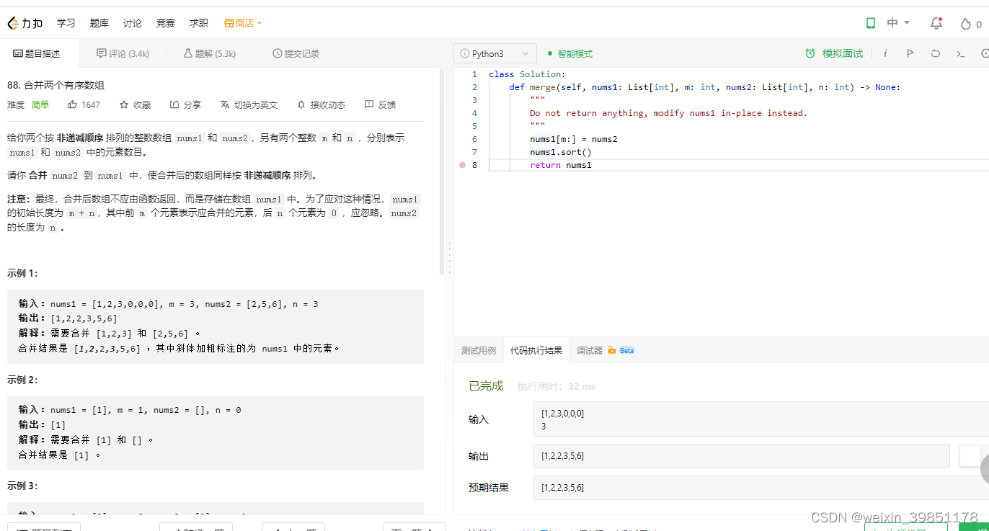Viewport: 989px width, 531px height.
Task: Toggle 智能模式 smart mode
Action: 570,53
